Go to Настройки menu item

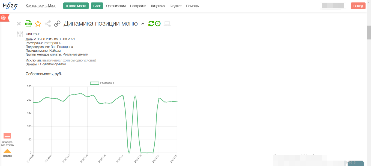click(x=138, y=6)
